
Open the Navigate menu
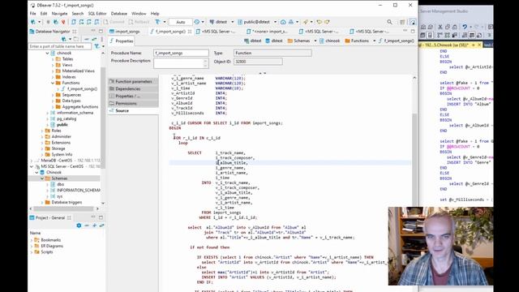click(59, 14)
